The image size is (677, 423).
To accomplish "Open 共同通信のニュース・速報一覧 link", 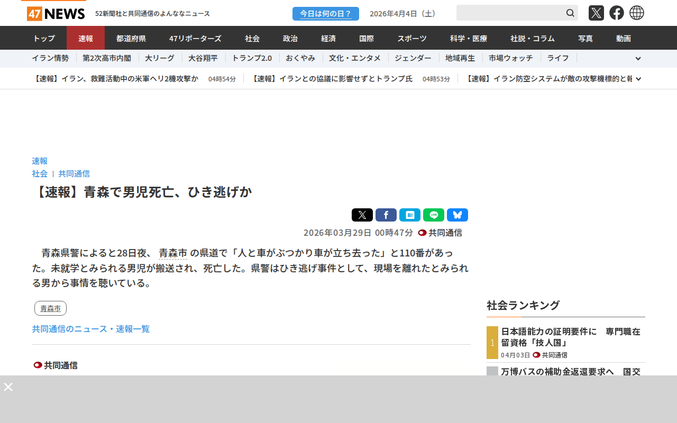I will pyautogui.click(x=91, y=329).
